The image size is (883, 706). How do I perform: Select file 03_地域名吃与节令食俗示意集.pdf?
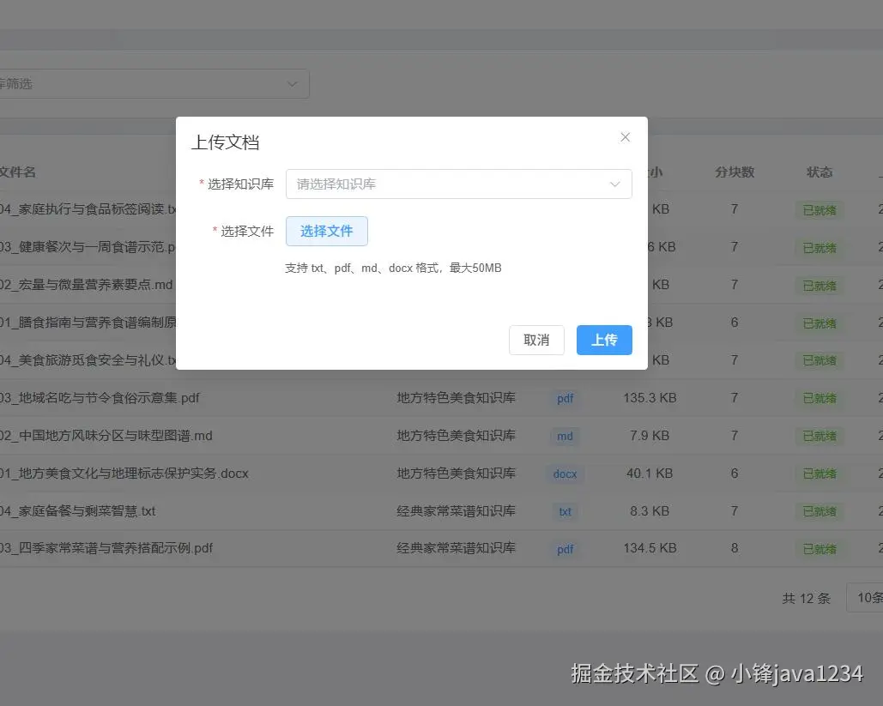coord(100,398)
